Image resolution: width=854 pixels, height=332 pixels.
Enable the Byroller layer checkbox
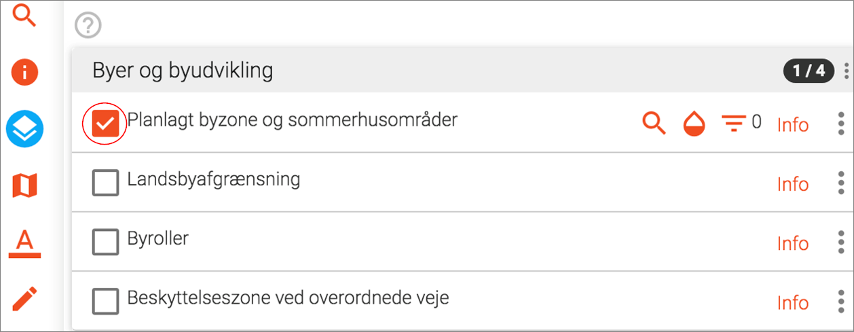105,242
